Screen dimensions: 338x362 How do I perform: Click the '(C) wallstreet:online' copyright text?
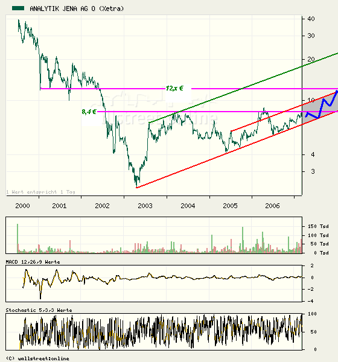click(37, 358)
